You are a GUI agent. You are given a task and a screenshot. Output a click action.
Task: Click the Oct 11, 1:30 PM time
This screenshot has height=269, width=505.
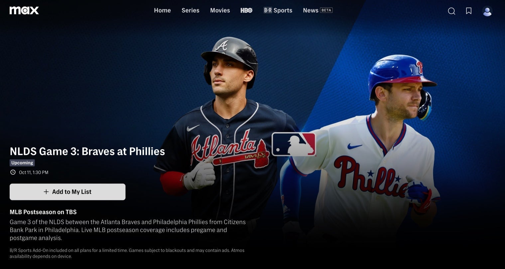[x=34, y=172]
